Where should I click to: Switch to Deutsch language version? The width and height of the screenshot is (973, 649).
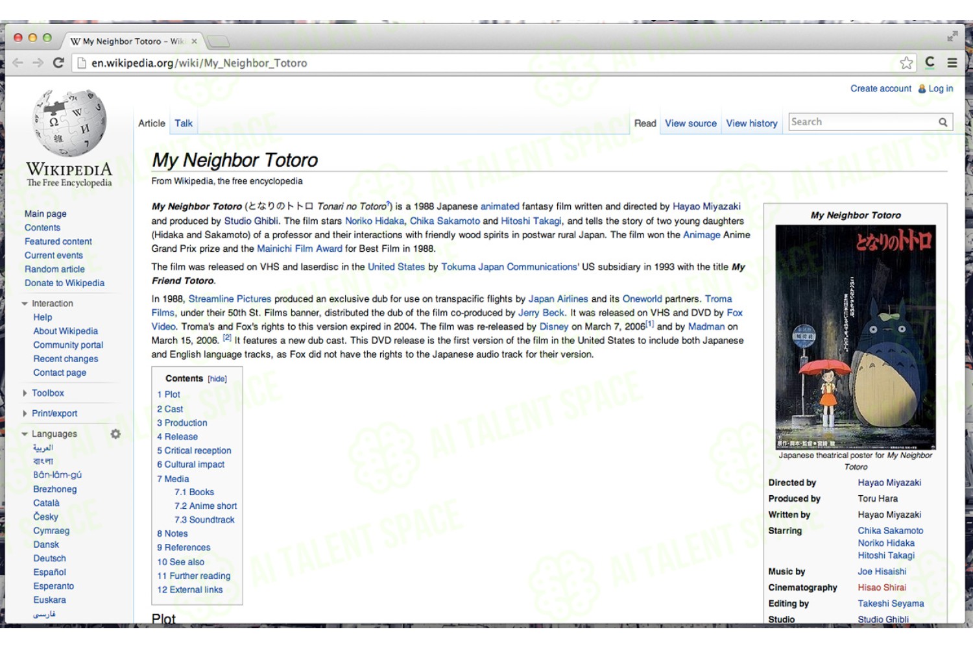tap(49, 559)
